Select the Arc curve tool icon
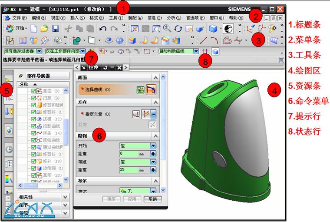The width and height of the screenshot is (330, 222). (x=214, y=40)
